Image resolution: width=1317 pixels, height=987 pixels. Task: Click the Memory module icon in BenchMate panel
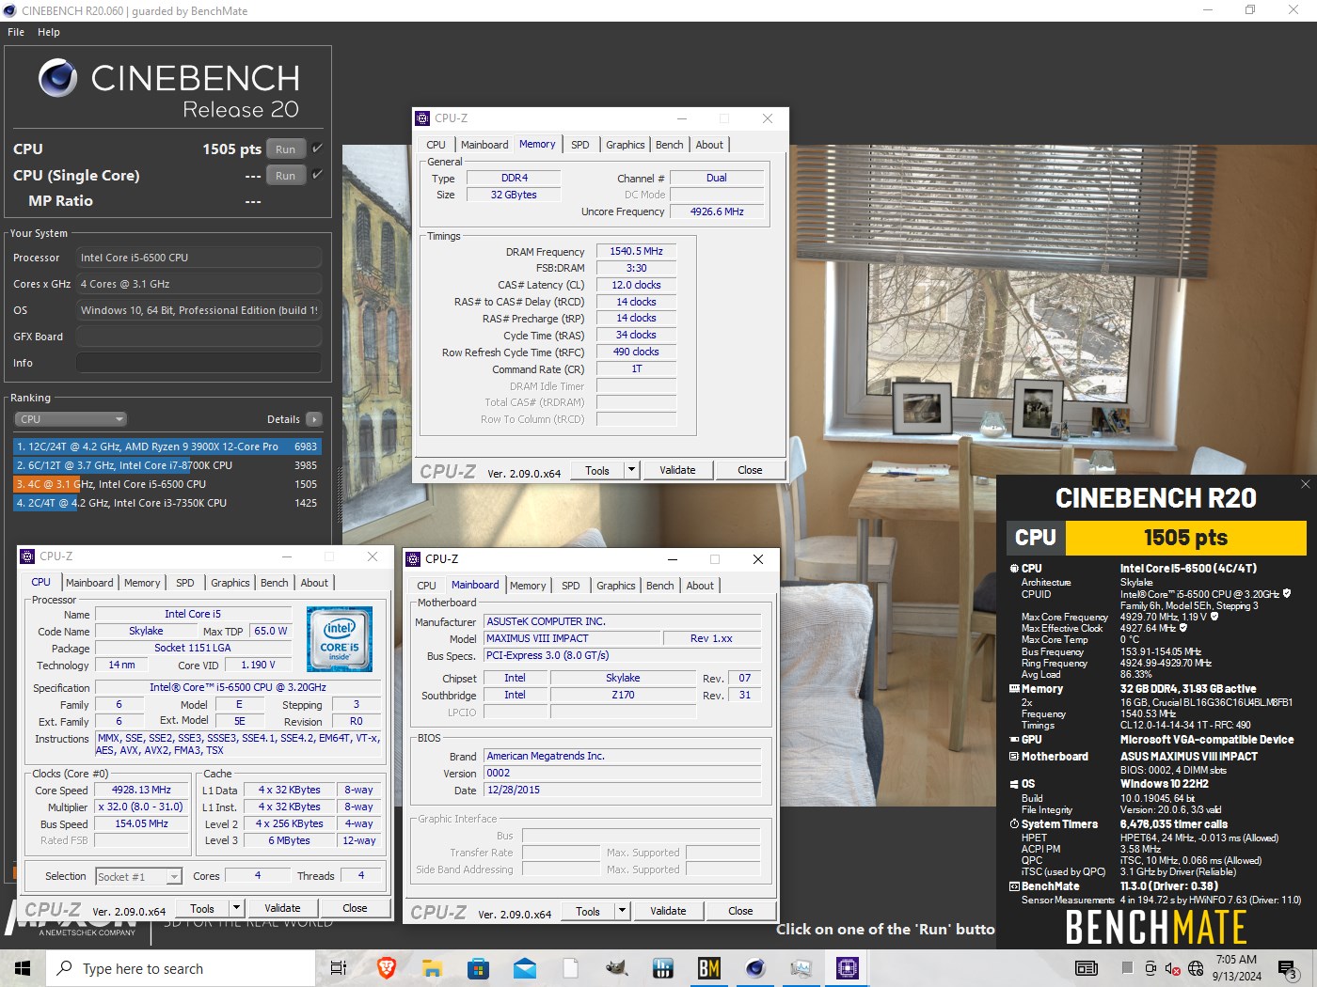click(1014, 689)
